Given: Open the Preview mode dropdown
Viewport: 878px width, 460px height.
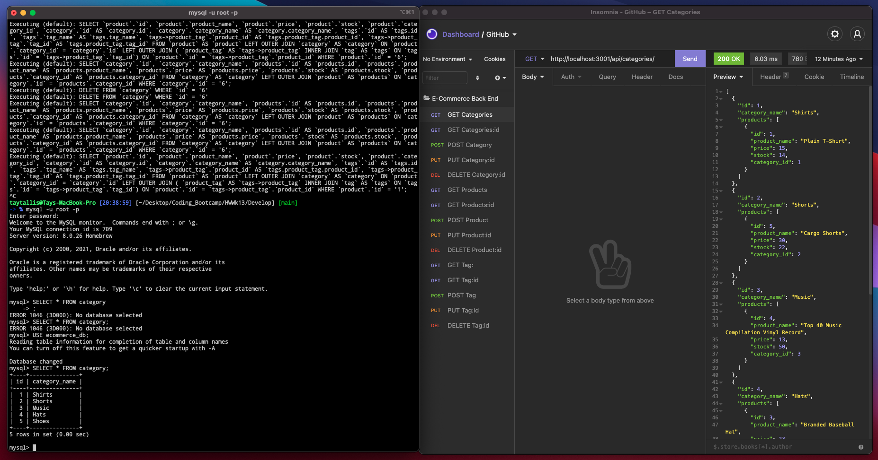Looking at the screenshot, I should pyautogui.click(x=727, y=76).
